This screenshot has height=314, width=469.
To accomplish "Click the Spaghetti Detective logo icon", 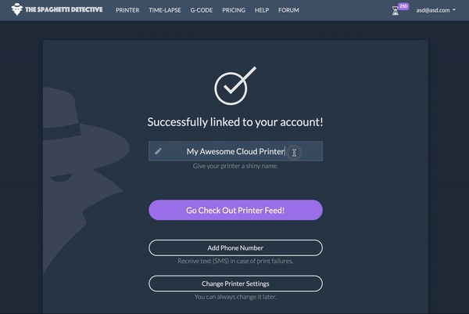I will 17,9.
